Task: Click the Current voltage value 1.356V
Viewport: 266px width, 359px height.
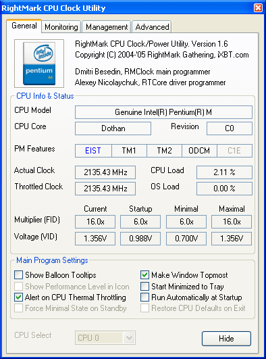Action: [x=95, y=239]
